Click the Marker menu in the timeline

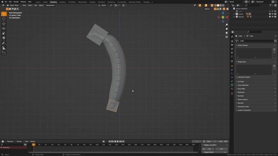[33, 142]
